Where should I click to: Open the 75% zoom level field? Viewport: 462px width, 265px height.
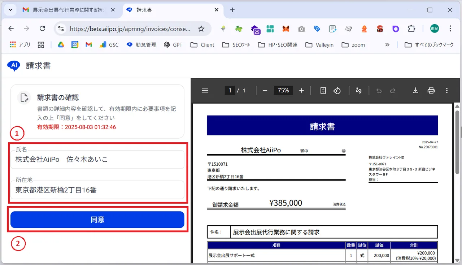283,91
